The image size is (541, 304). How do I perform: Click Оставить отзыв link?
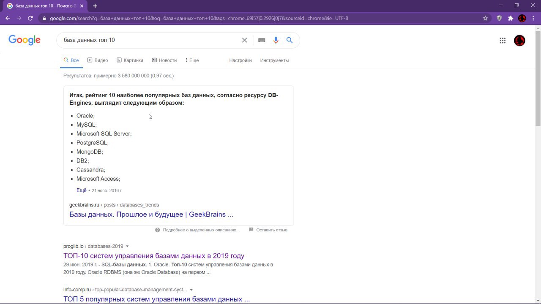click(x=272, y=230)
